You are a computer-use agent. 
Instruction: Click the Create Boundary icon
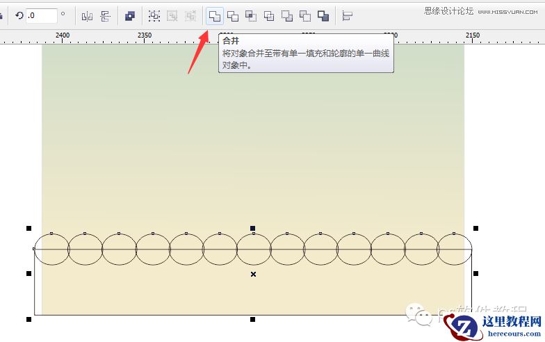(x=323, y=16)
